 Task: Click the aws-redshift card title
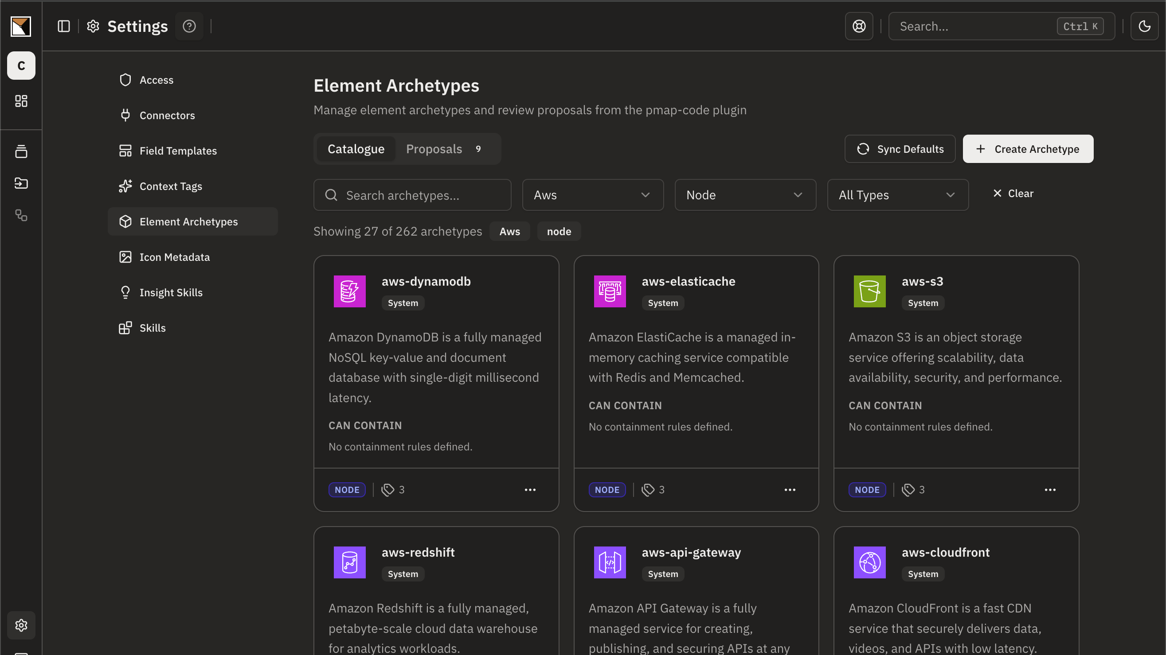tap(418, 552)
